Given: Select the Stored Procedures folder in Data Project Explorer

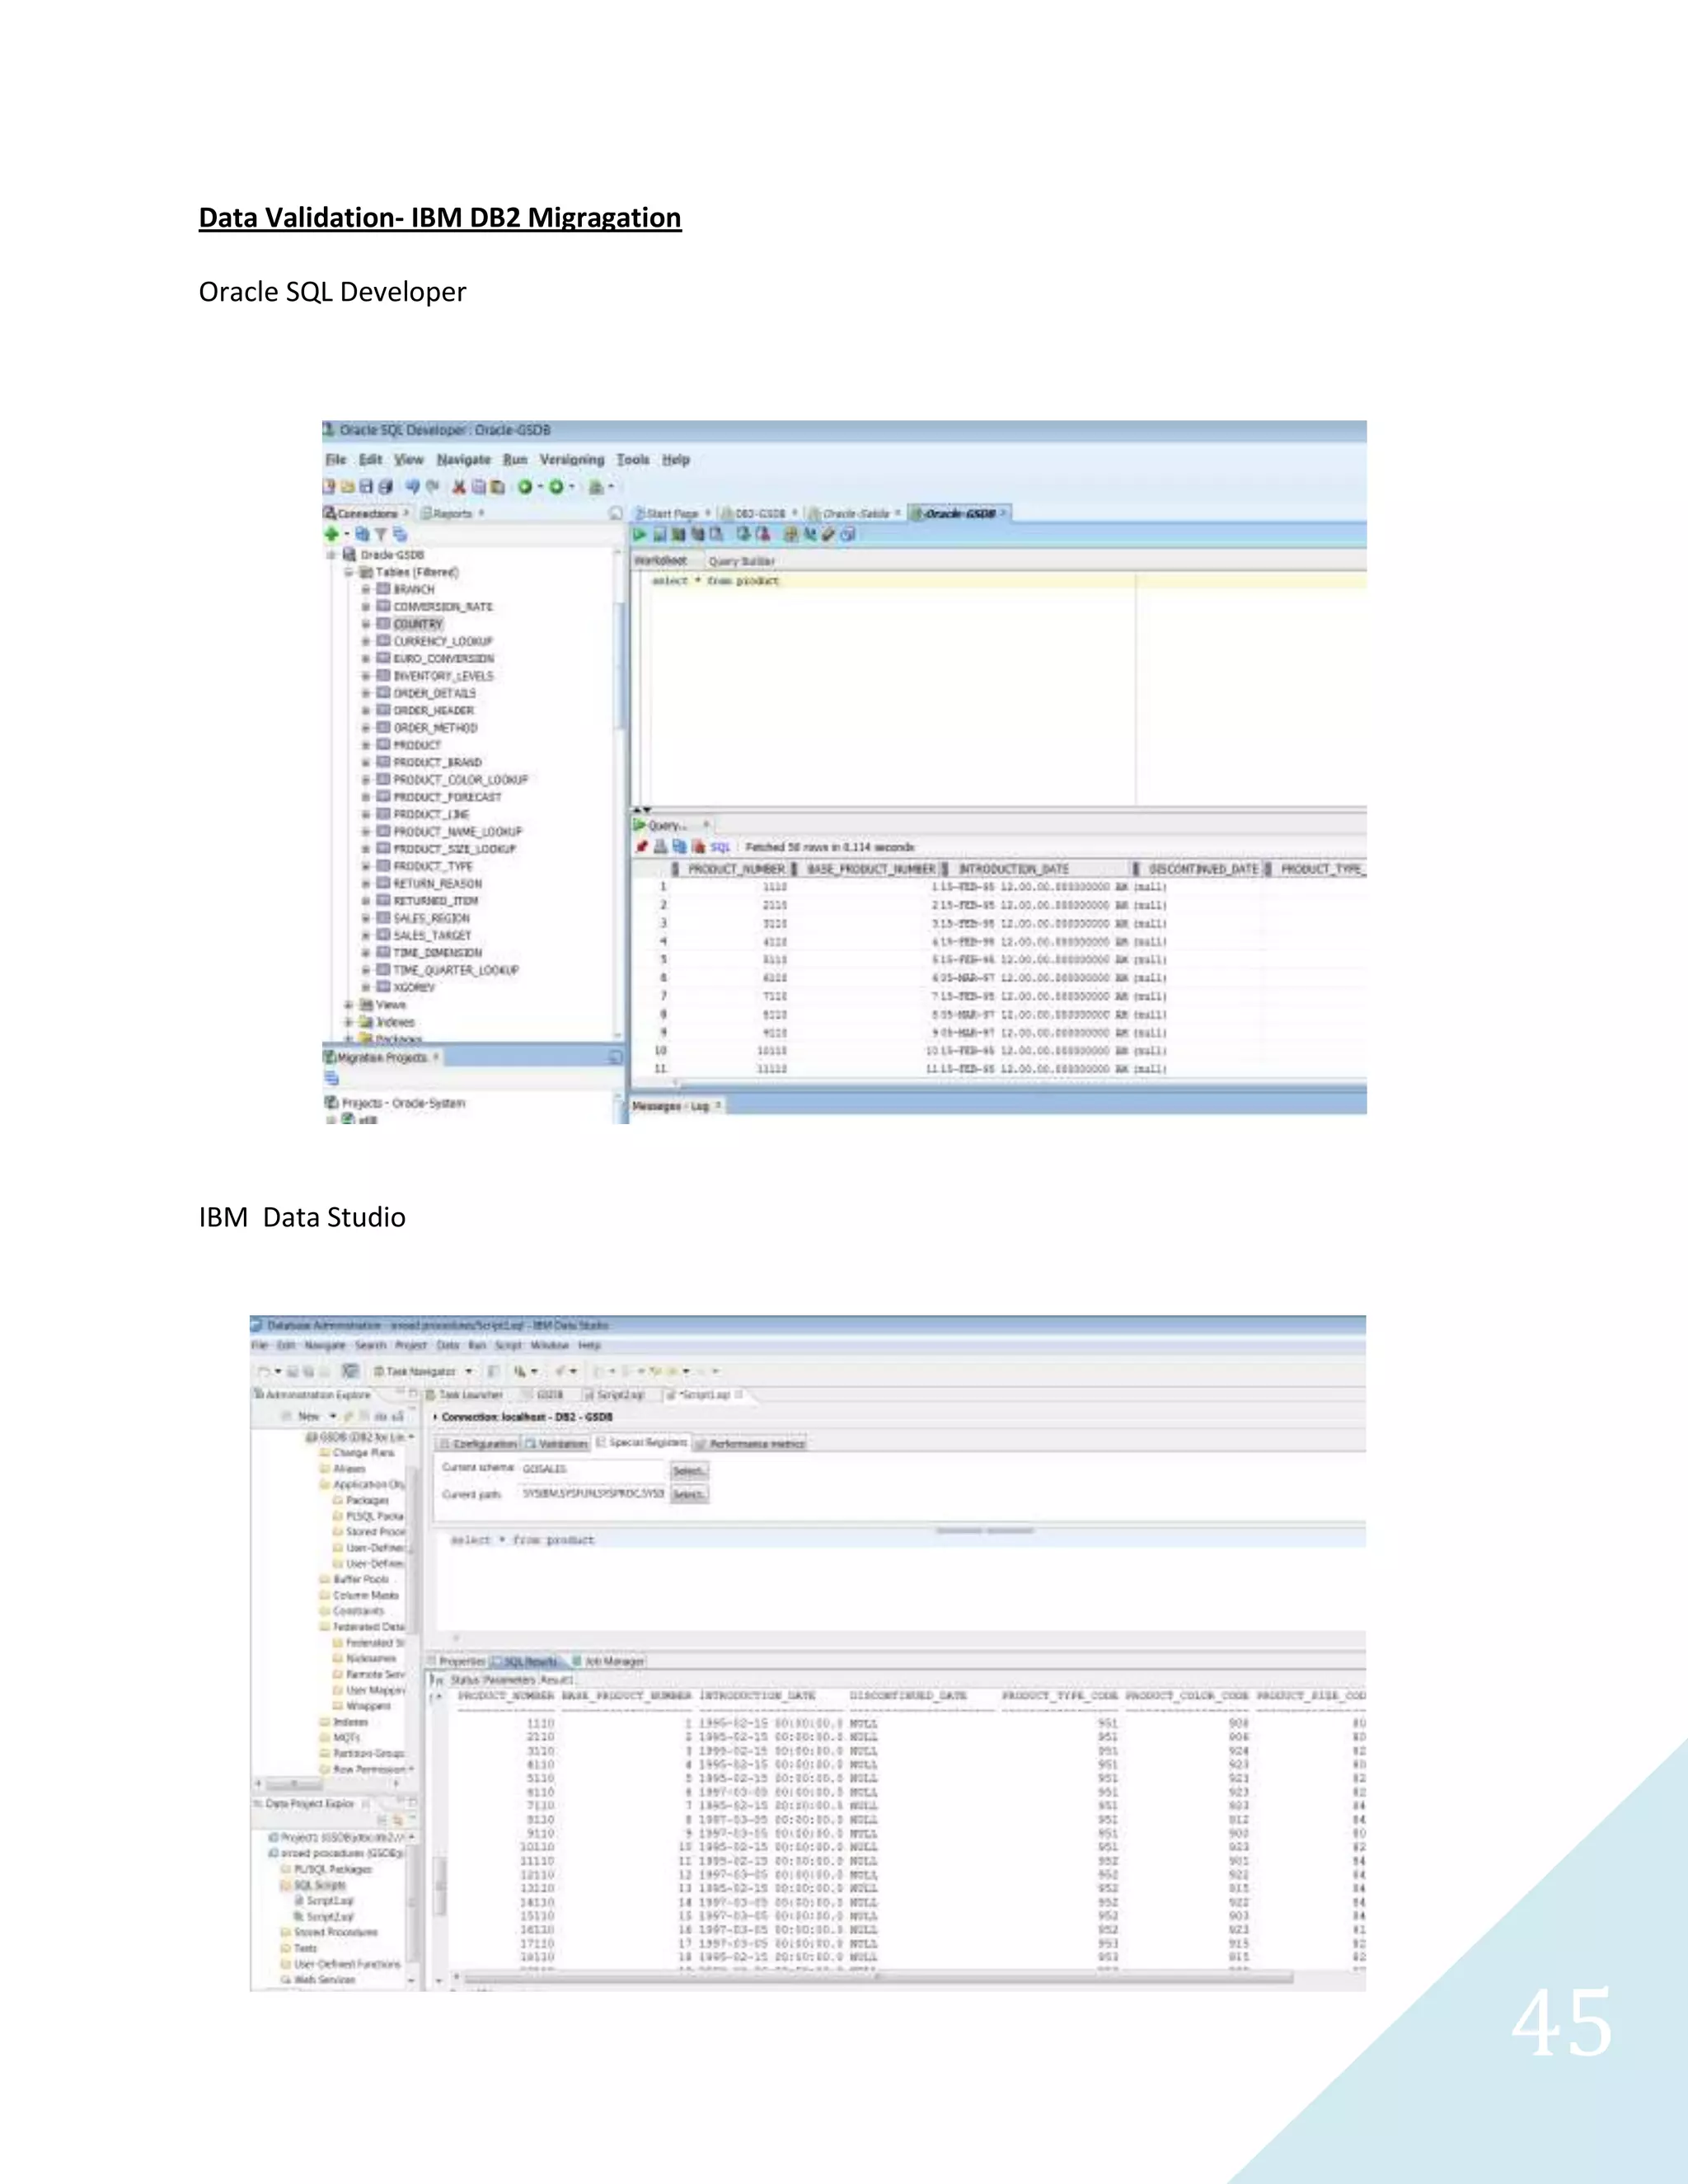Looking at the screenshot, I should 336,1932.
